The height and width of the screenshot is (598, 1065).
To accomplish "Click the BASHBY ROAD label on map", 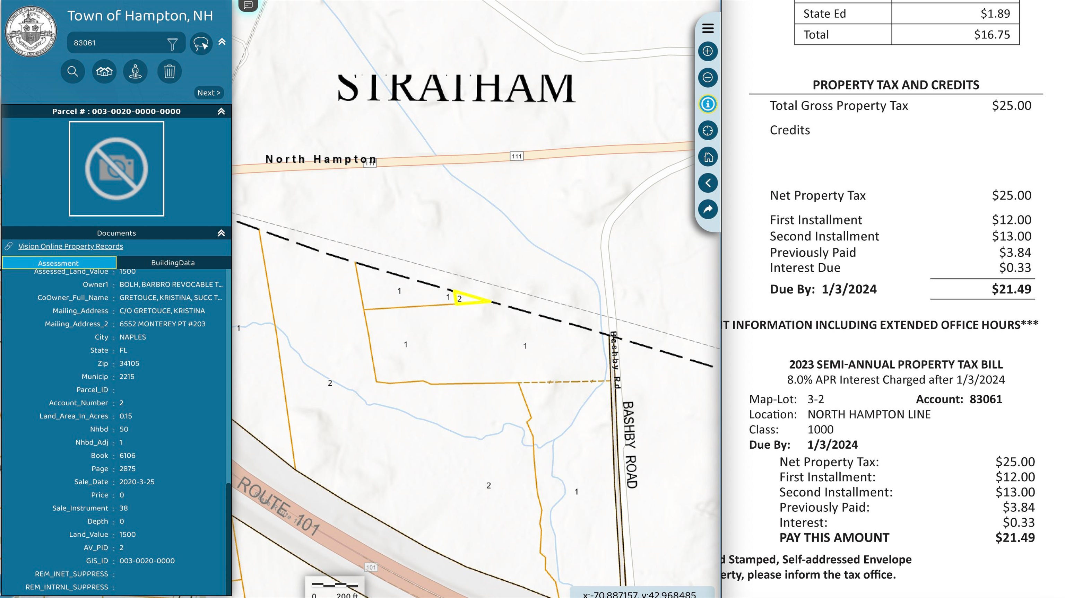I will [x=630, y=445].
